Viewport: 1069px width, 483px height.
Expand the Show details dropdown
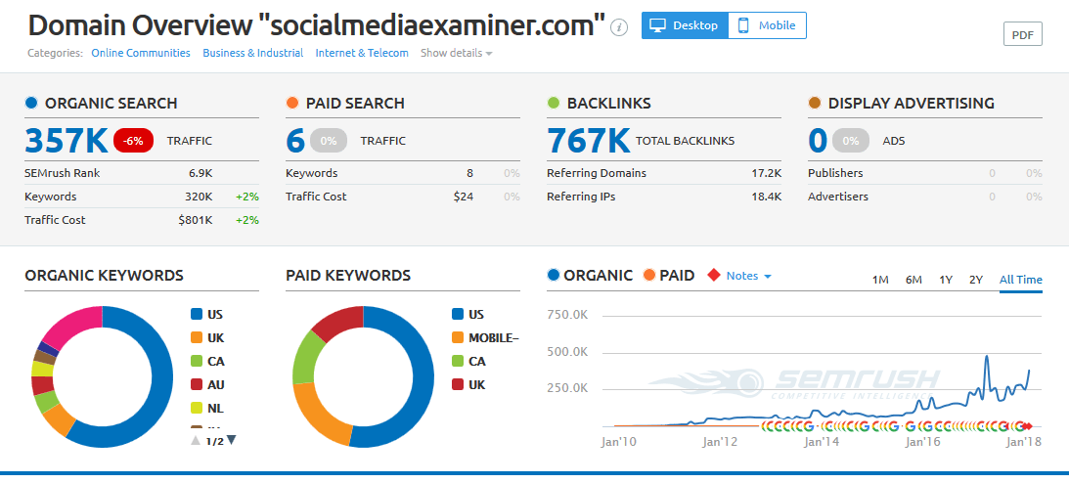pyautogui.click(x=456, y=53)
